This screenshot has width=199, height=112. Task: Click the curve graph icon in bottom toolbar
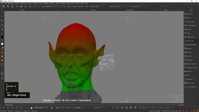(52, 108)
